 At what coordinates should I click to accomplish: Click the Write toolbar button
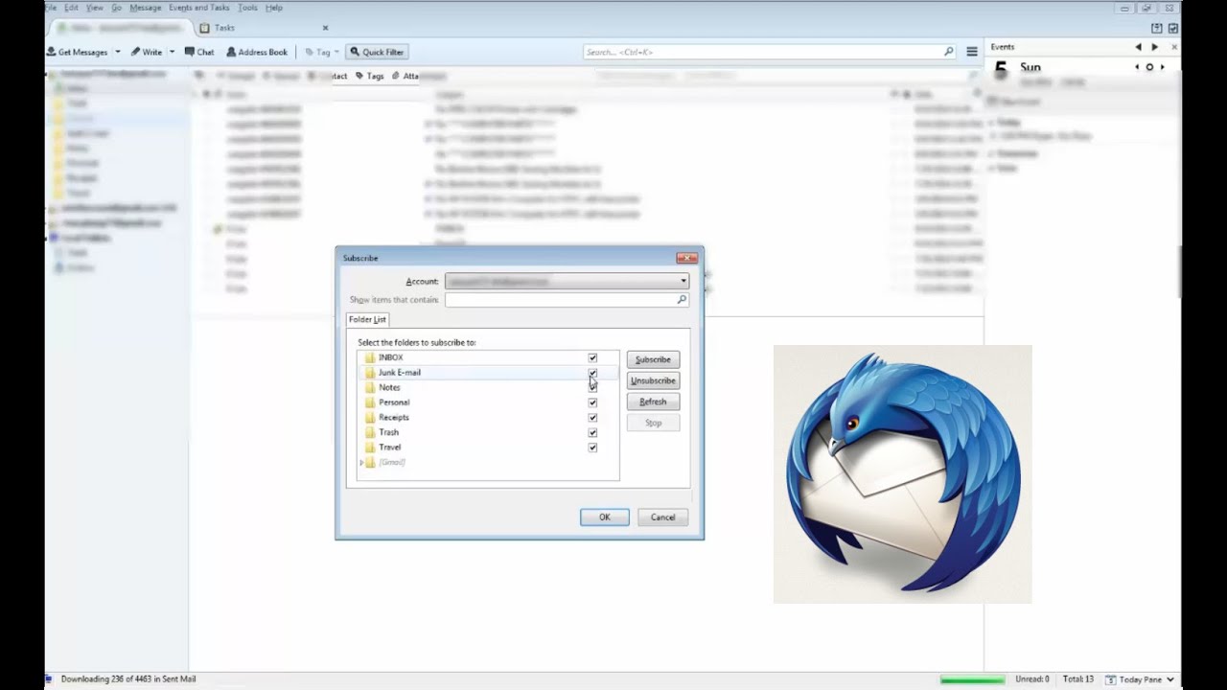pos(147,52)
